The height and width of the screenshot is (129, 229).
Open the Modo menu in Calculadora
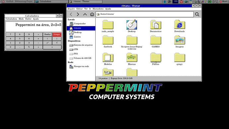click(x=21, y=19)
